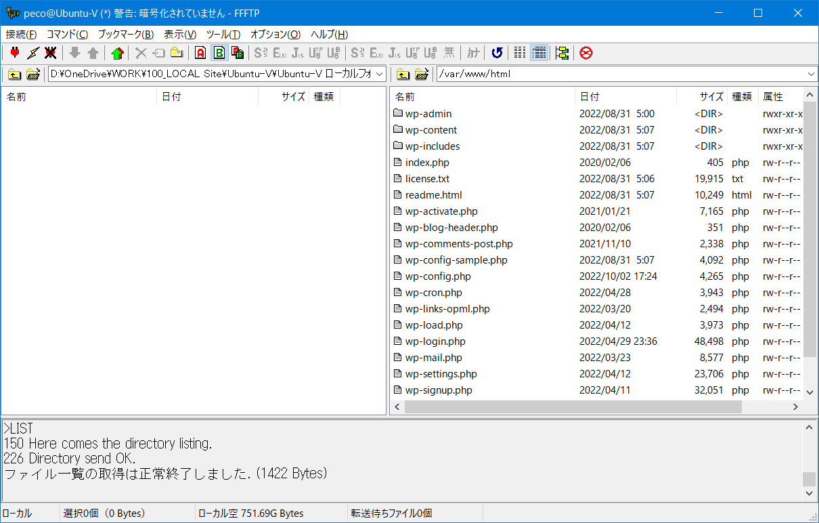Open the ブックマーク(B) menu

tap(125, 35)
